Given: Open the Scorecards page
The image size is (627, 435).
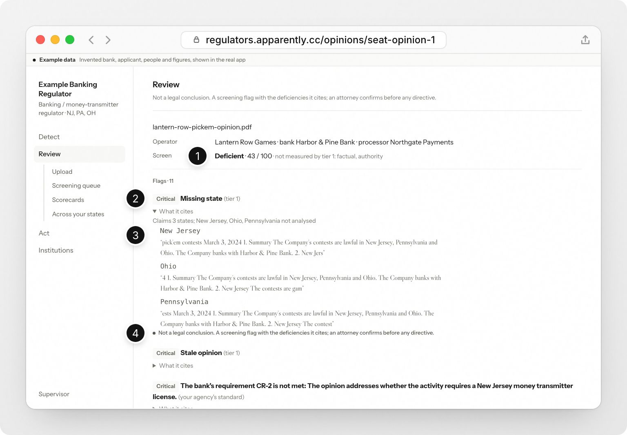Looking at the screenshot, I should 68,200.
